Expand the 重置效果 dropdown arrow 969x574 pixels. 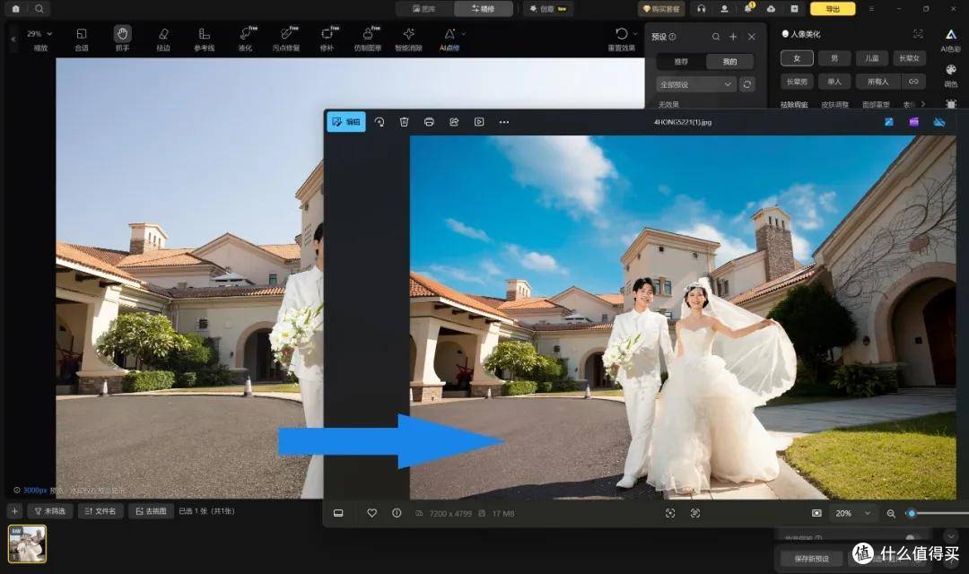point(635,34)
